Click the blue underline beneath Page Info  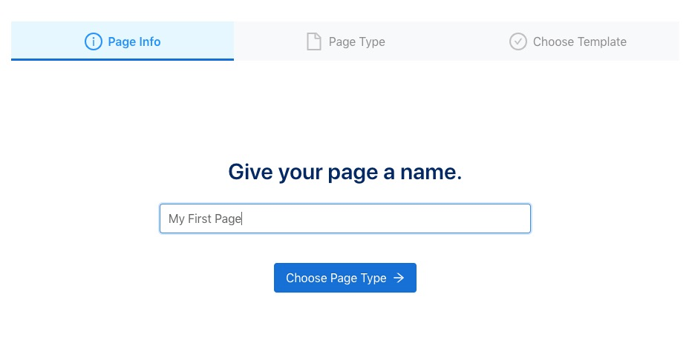pyautogui.click(x=123, y=59)
